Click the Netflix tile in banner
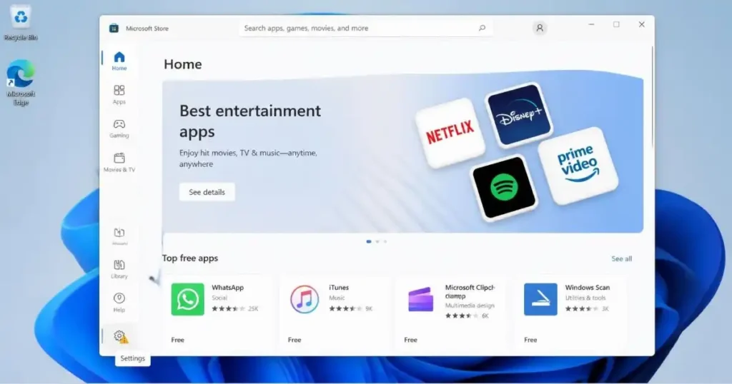Image resolution: width=732 pixels, height=384 pixels. click(450, 133)
